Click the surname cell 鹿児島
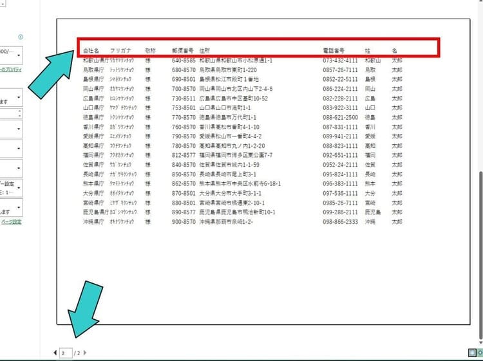The width and height of the screenshot is (483, 361). pos(373,212)
